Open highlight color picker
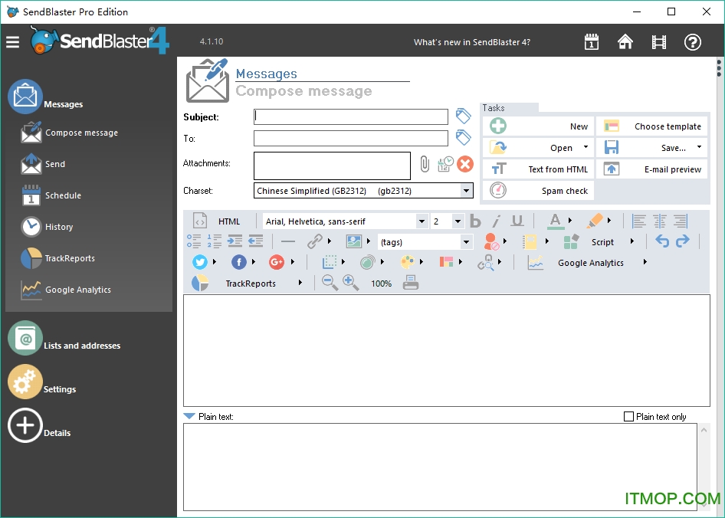 click(x=595, y=221)
